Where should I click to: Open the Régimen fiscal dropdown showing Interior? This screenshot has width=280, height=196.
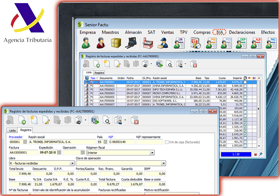click(x=121, y=152)
